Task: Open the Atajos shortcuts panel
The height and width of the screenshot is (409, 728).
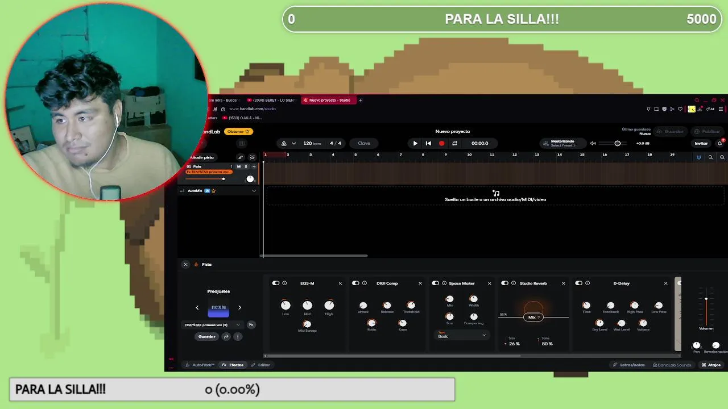Action: pyautogui.click(x=711, y=365)
